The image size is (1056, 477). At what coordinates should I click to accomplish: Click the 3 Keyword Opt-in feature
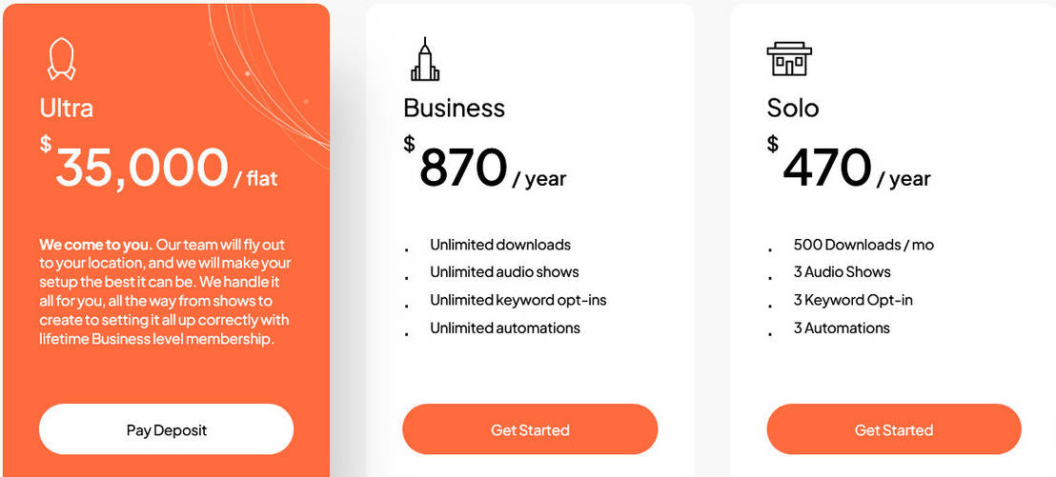[852, 300]
